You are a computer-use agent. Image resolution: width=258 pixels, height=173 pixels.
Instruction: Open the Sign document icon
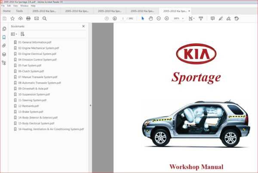[x=228, y=18]
